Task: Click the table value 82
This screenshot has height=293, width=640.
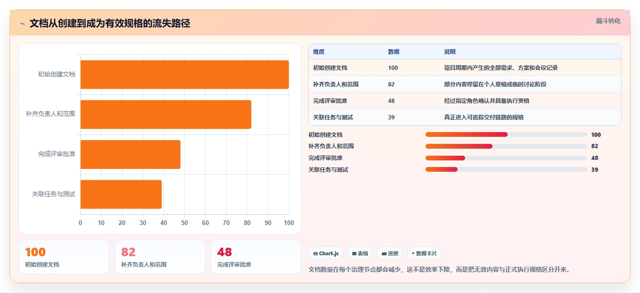Action: coord(391,84)
